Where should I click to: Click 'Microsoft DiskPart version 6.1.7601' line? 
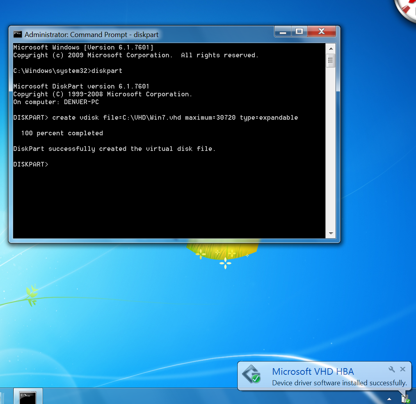81,87
